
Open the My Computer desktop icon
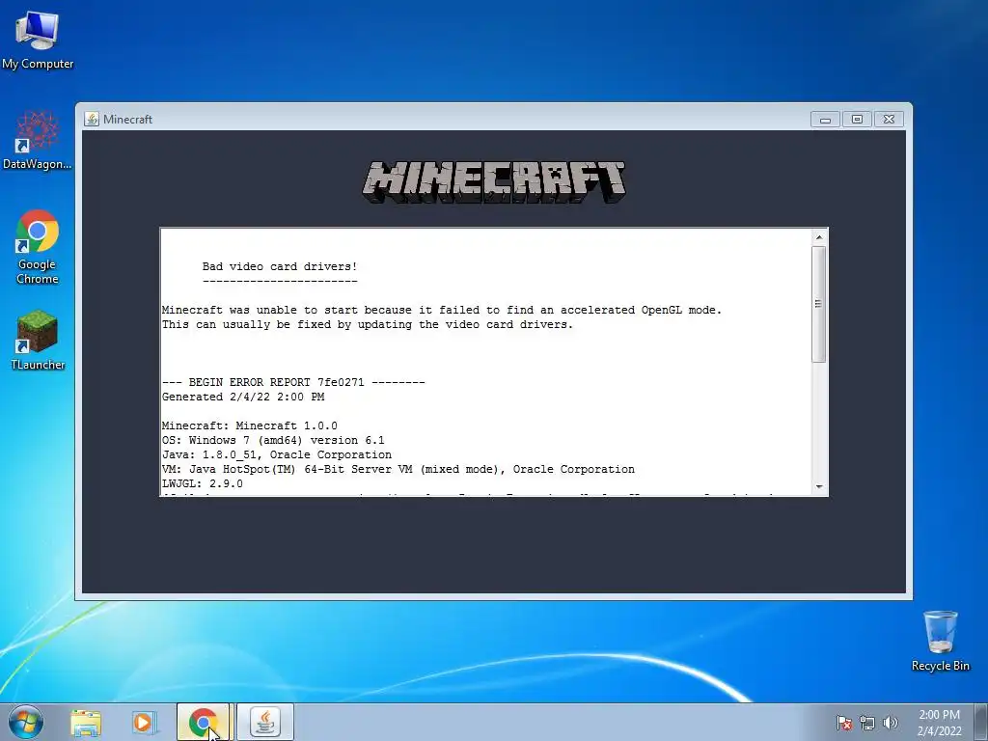(38, 41)
